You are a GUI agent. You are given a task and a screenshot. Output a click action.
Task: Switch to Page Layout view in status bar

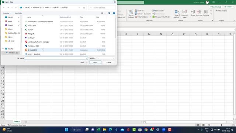203,125
